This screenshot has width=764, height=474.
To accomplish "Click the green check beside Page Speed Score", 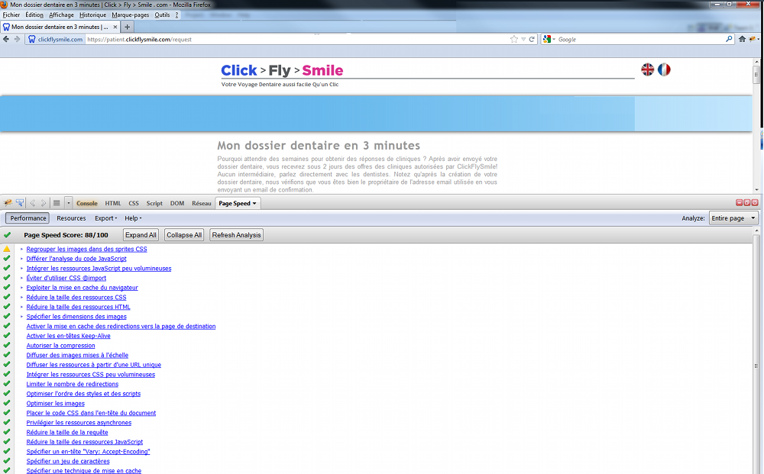I will click(7, 234).
